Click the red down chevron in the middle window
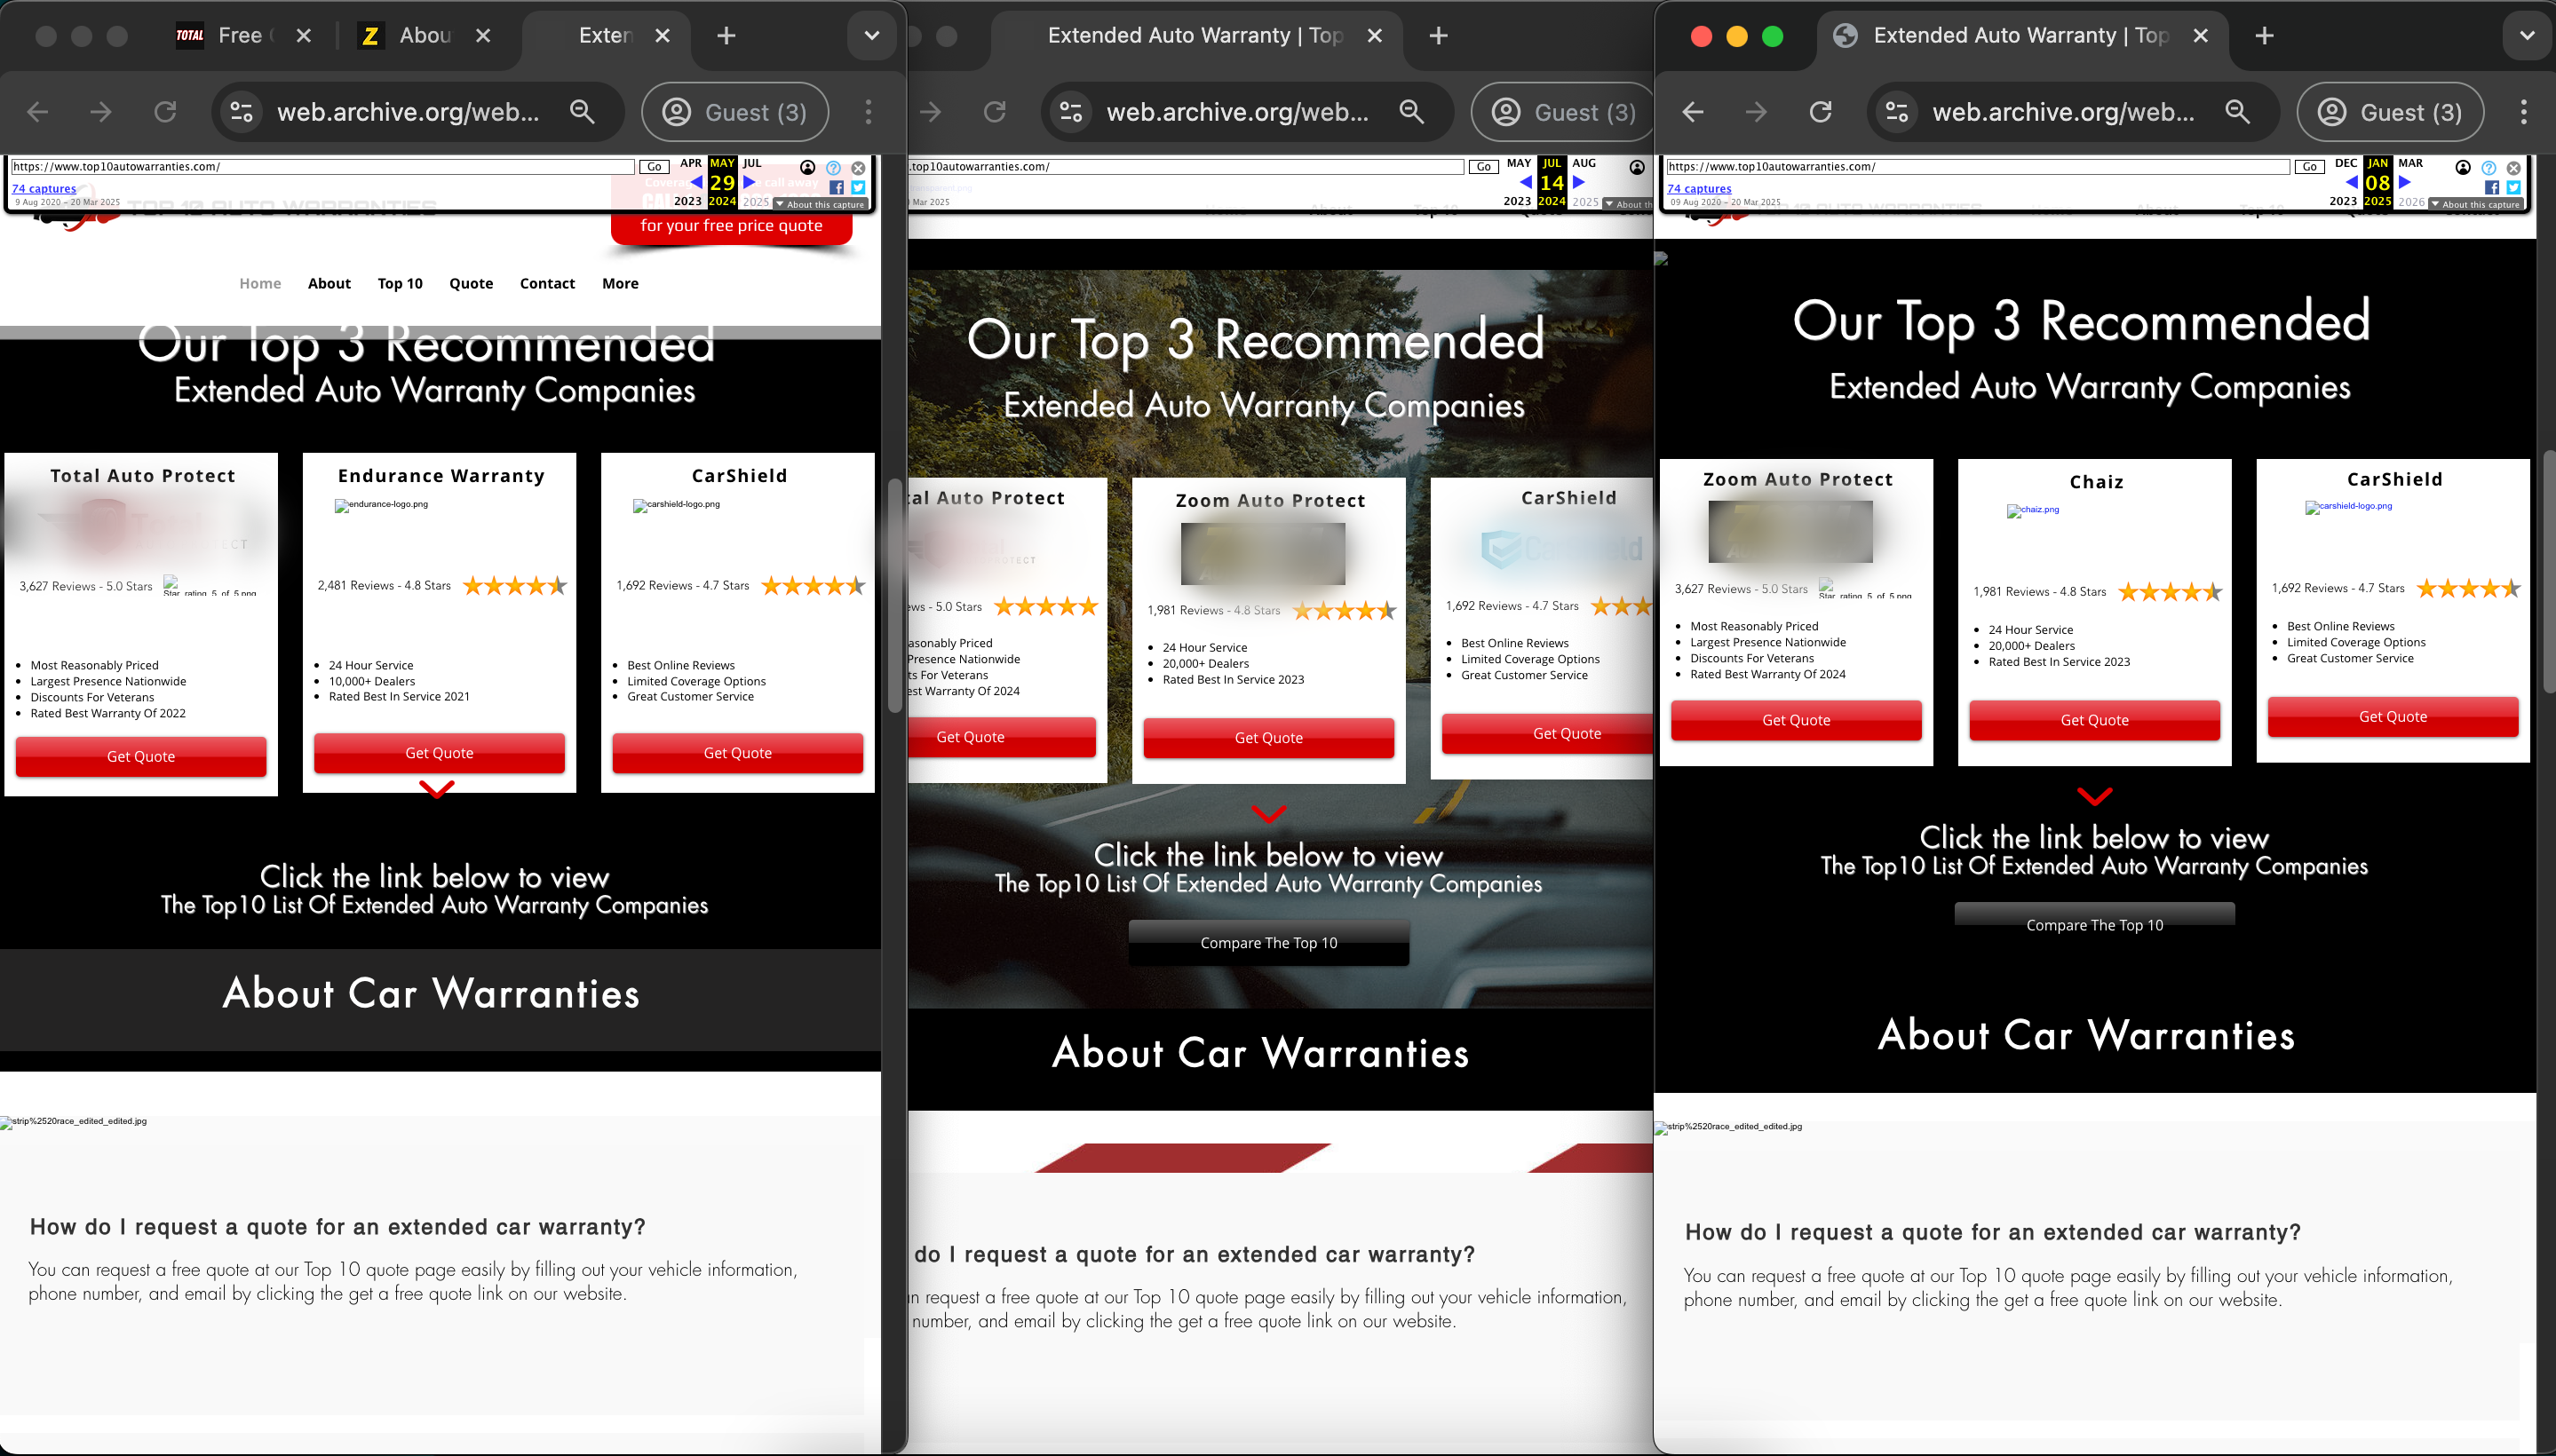Viewport: 2556px width, 1456px height. tap(1268, 814)
